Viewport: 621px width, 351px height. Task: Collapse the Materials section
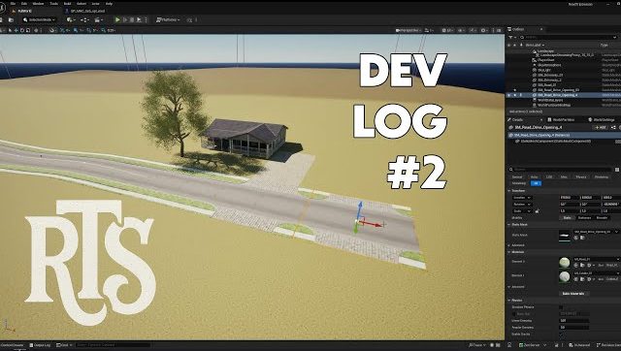point(509,252)
